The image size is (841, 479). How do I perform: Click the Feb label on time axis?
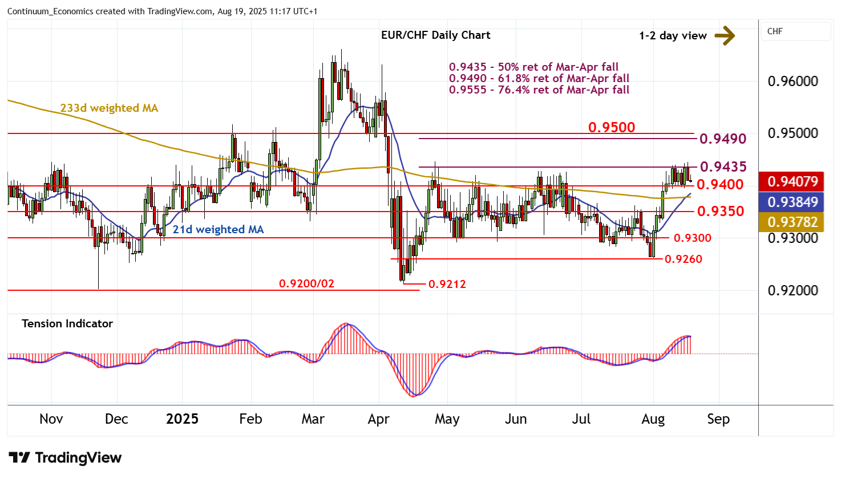point(250,419)
